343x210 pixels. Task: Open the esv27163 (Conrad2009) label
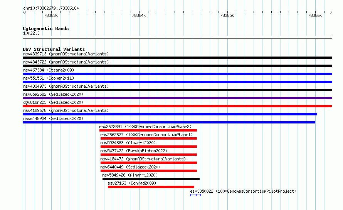tap(132, 183)
